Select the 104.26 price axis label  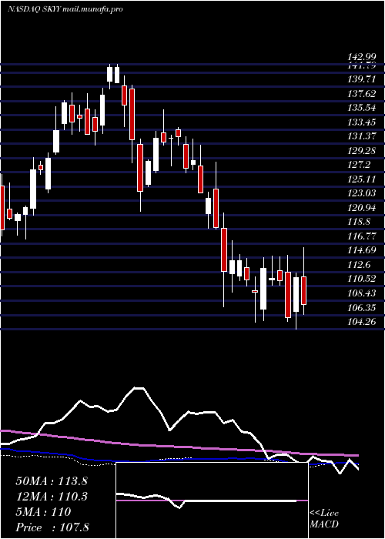pyautogui.click(x=362, y=322)
